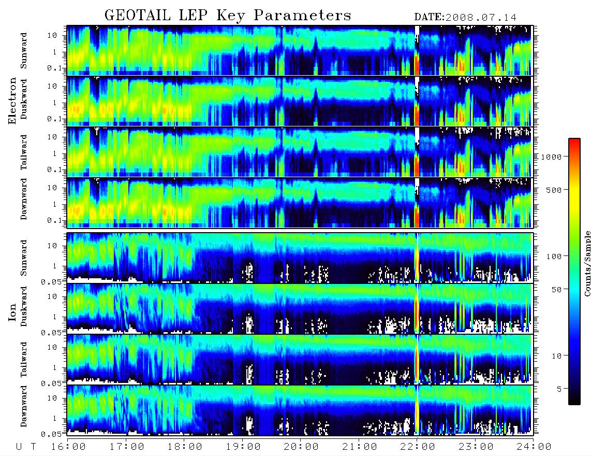Click the Electron Duskward spectrogram panel
Image resolution: width=591 pixels, height=456 pixels.
click(300, 101)
